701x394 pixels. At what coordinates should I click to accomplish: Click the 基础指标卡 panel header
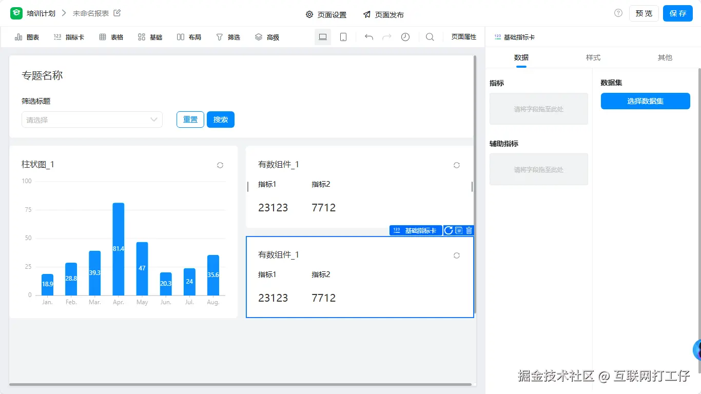[x=514, y=37]
